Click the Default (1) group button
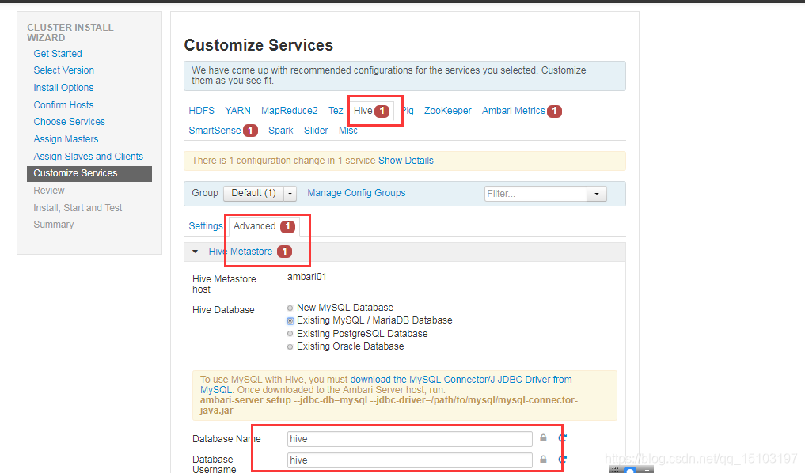The height and width of the screenshot is (473, 805). 253,193
